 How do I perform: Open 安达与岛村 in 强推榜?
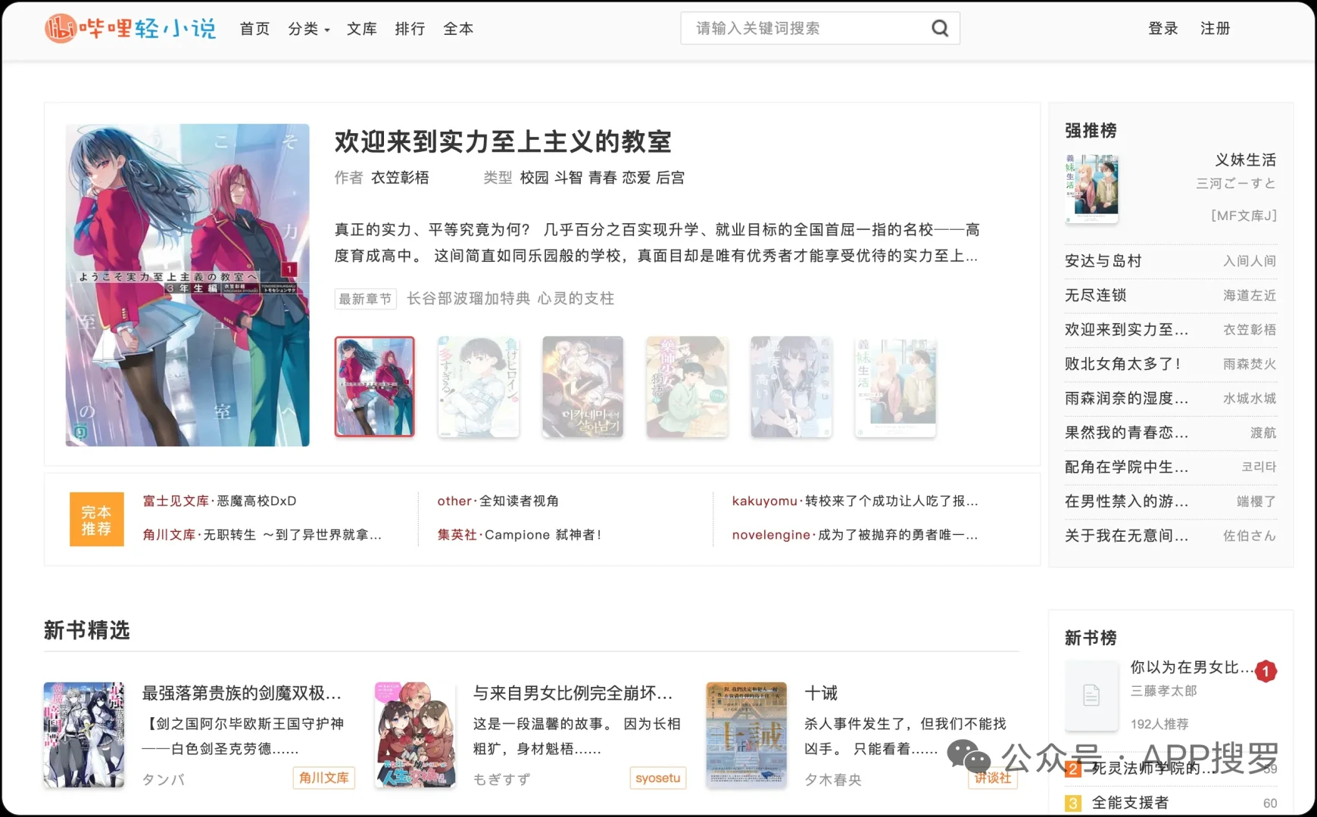tap(1103, 261)
